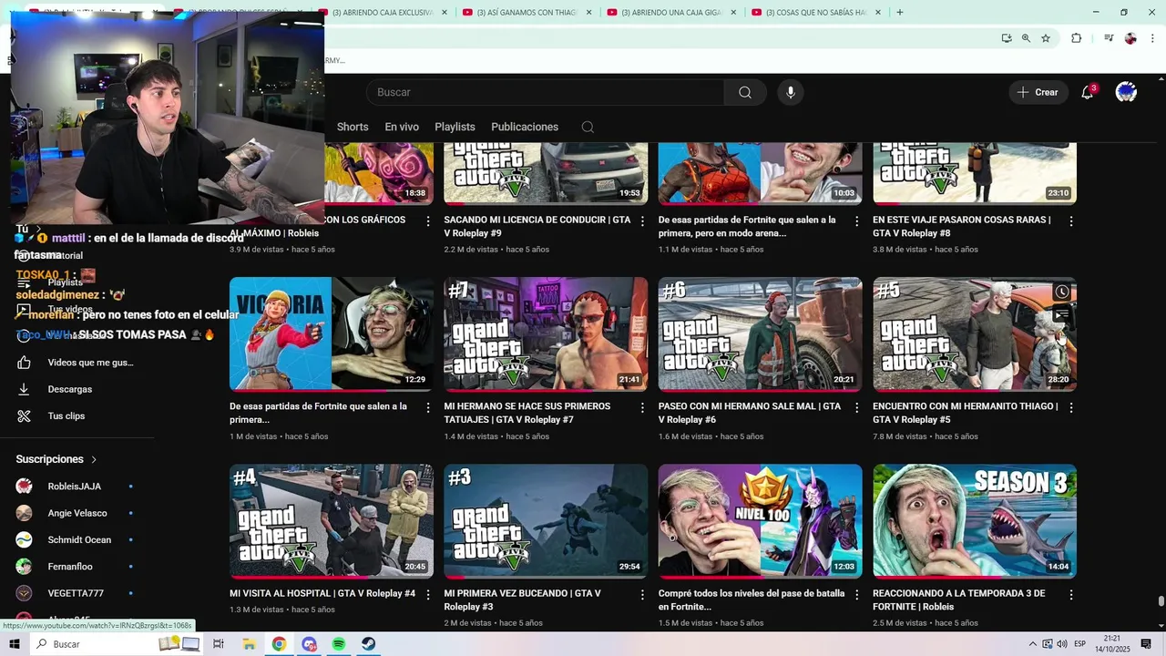Screen dimensions: 1166x656
Task: Open Fortnite NIVEL 100 battle pass thumbnail
Action: click(760, 521)
